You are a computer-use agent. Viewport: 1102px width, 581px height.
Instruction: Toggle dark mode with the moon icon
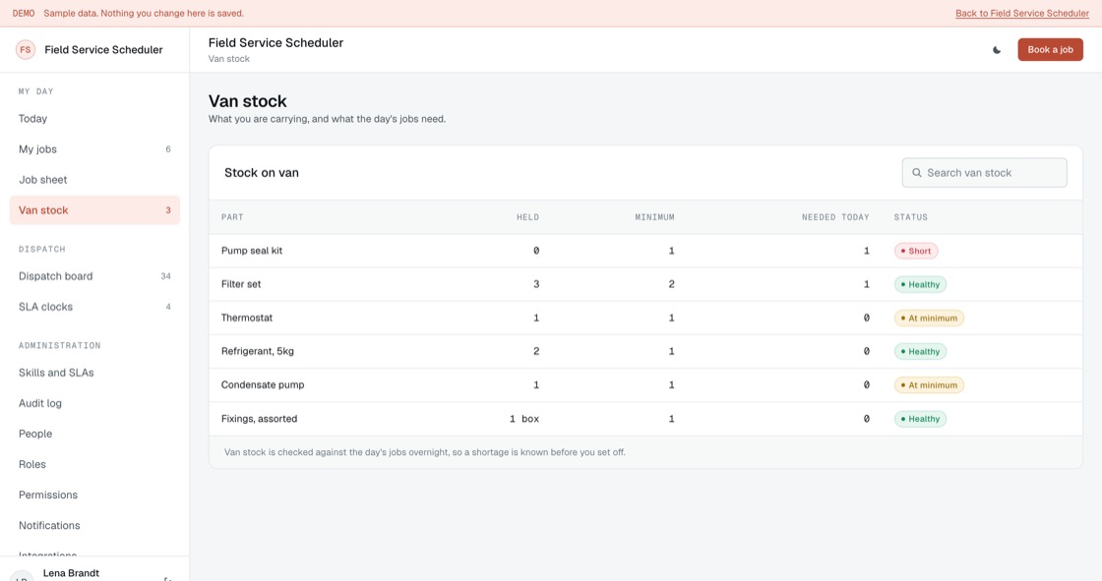(x=997, y=50)
